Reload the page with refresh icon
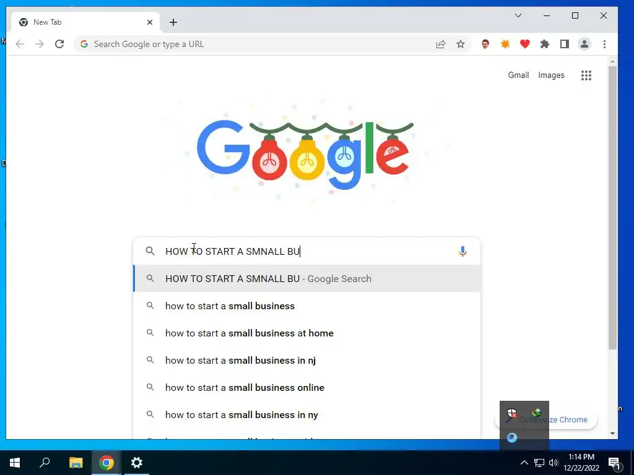The image size is (634, 475). point(59,44)
